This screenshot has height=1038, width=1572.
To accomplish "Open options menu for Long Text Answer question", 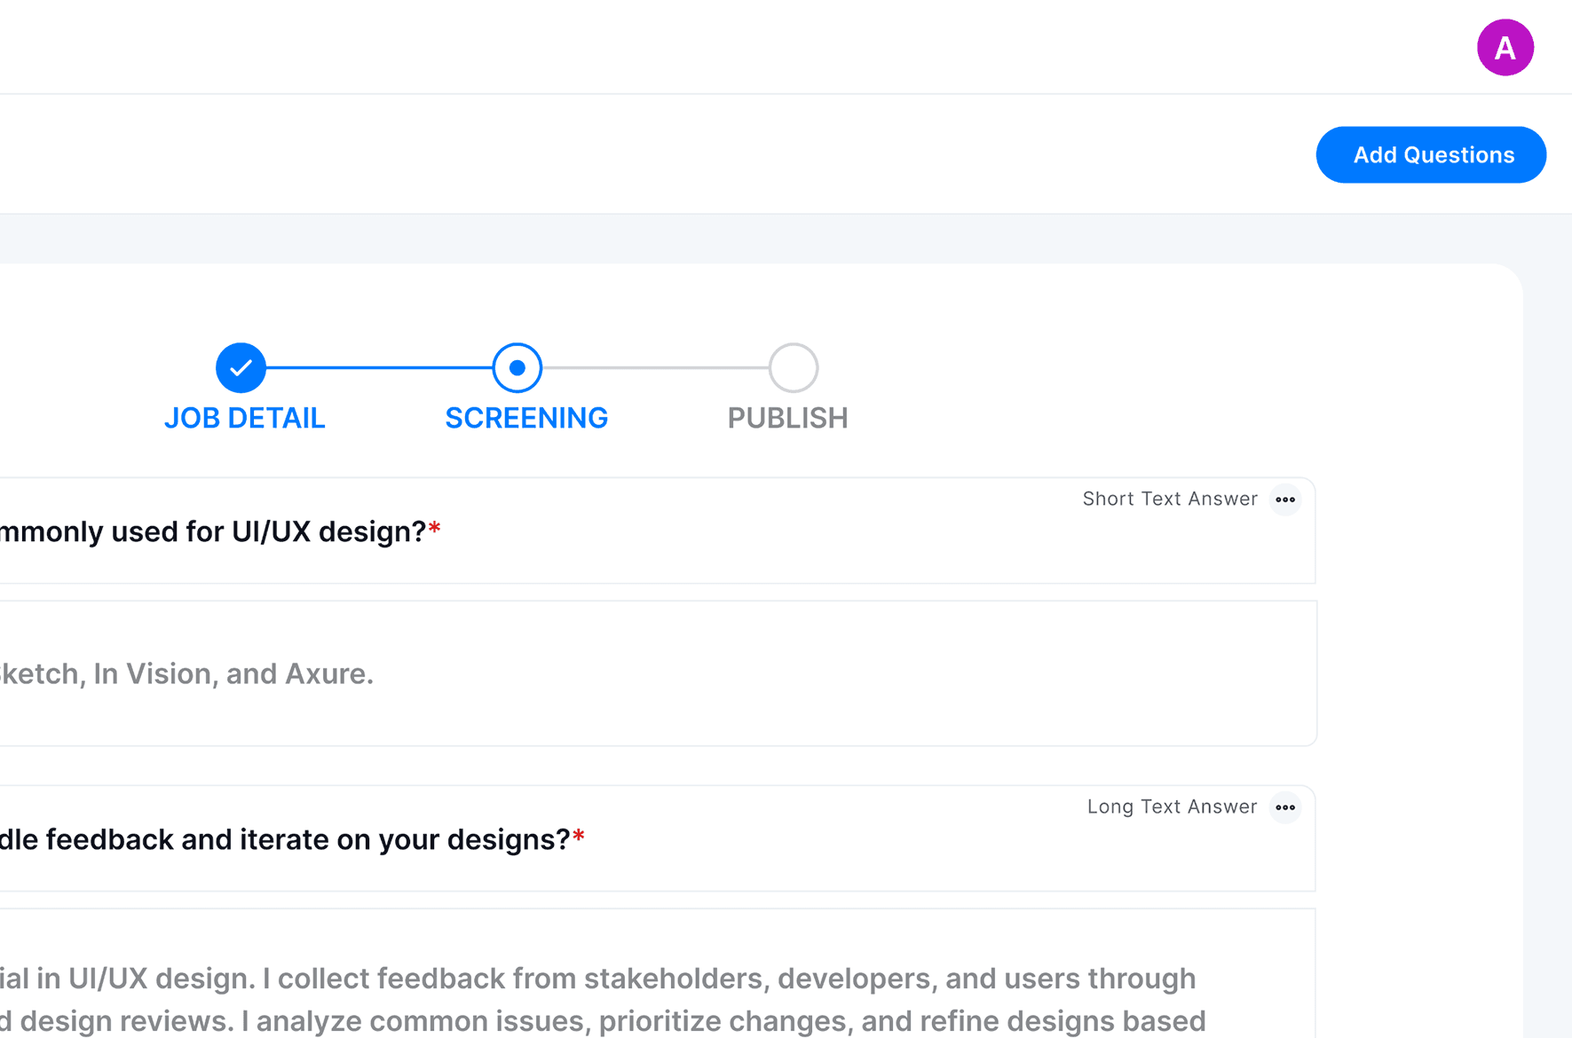I will (x=1284, y=807).
